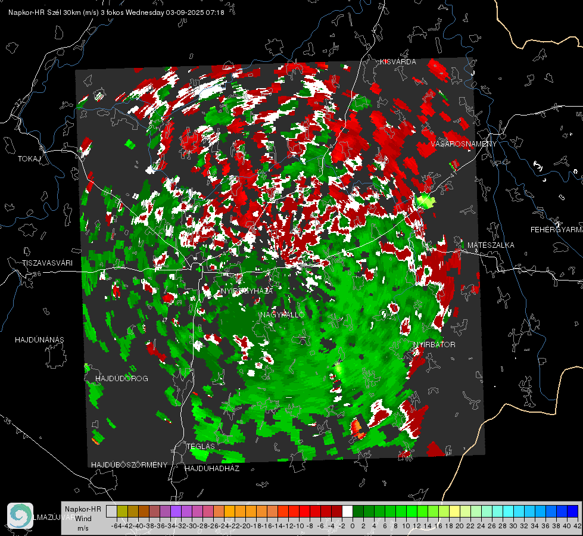The height and width of the screenshot is (536, 583).
Task: Click the NAGYKÁLLÓ city label
Action: [x=282, y=314]
